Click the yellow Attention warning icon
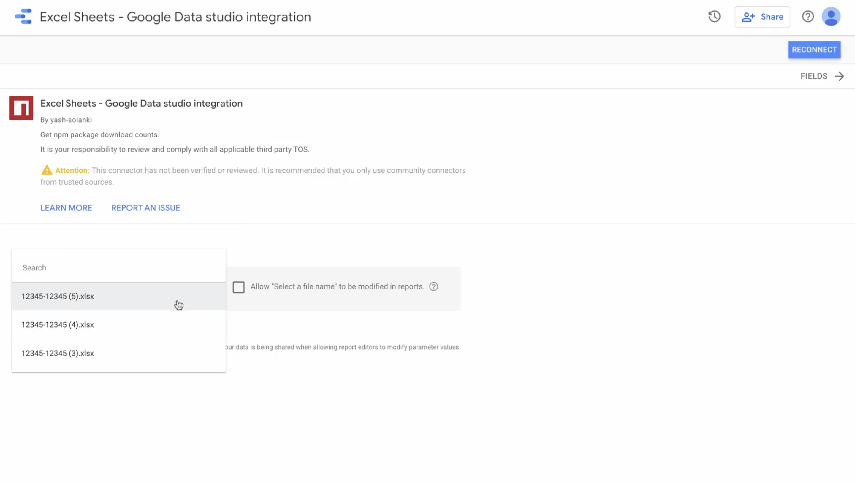 pos(47,170)
